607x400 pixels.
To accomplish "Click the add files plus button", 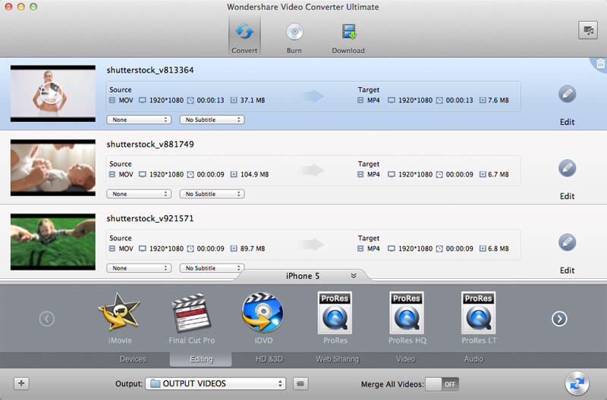I will (x=21, y=384).
